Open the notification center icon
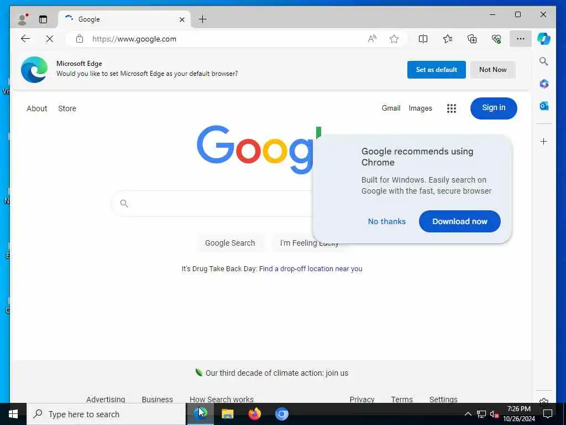Viewport: 566px width, 425px height. 548,414
